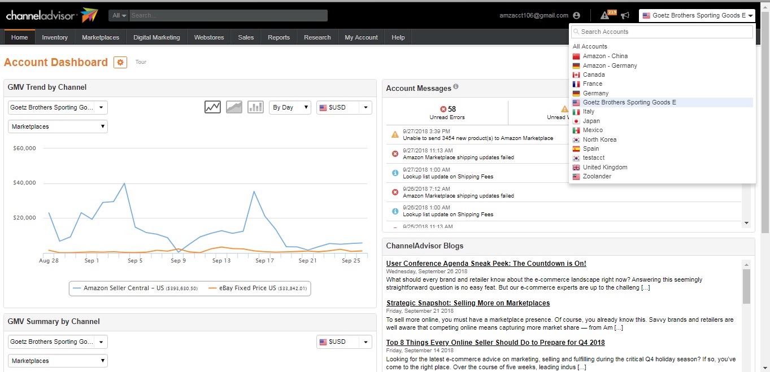This screenshot has width=770, height=372.
Task: Select the United Kingdom account
Action: pyautogui.click(x=604, y=167)
